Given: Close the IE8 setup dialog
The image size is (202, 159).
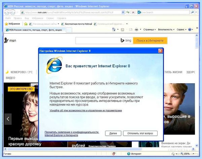Looking at the screenshot, I should click(160, 51).
